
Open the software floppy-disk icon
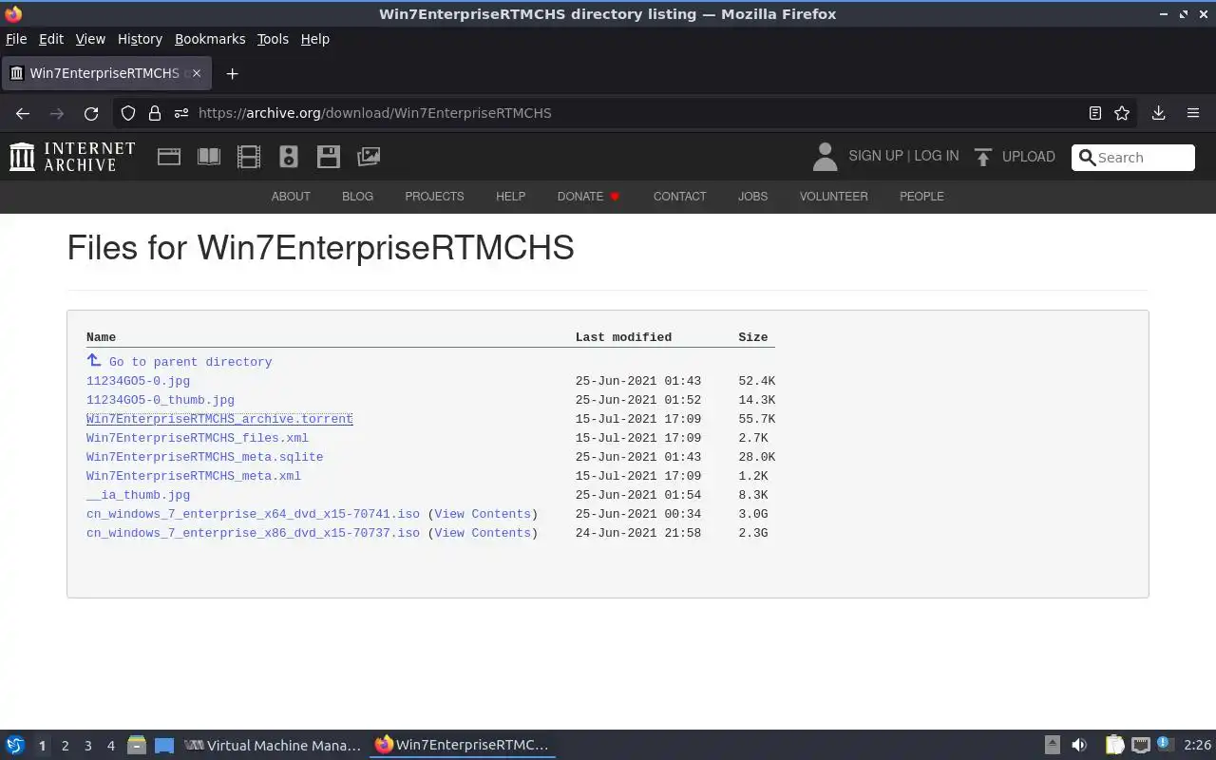tap(329, 157)
